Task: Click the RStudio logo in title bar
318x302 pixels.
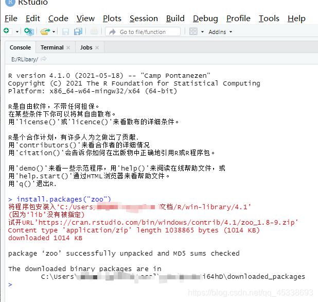Action: pyautogui.click(x=10, y=3)
